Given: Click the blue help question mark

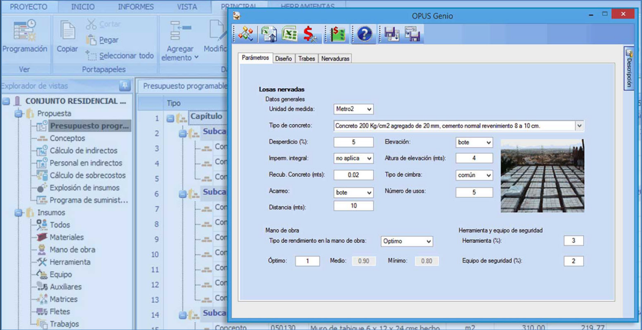Looking at the screenshot, I should coord(364,34).
